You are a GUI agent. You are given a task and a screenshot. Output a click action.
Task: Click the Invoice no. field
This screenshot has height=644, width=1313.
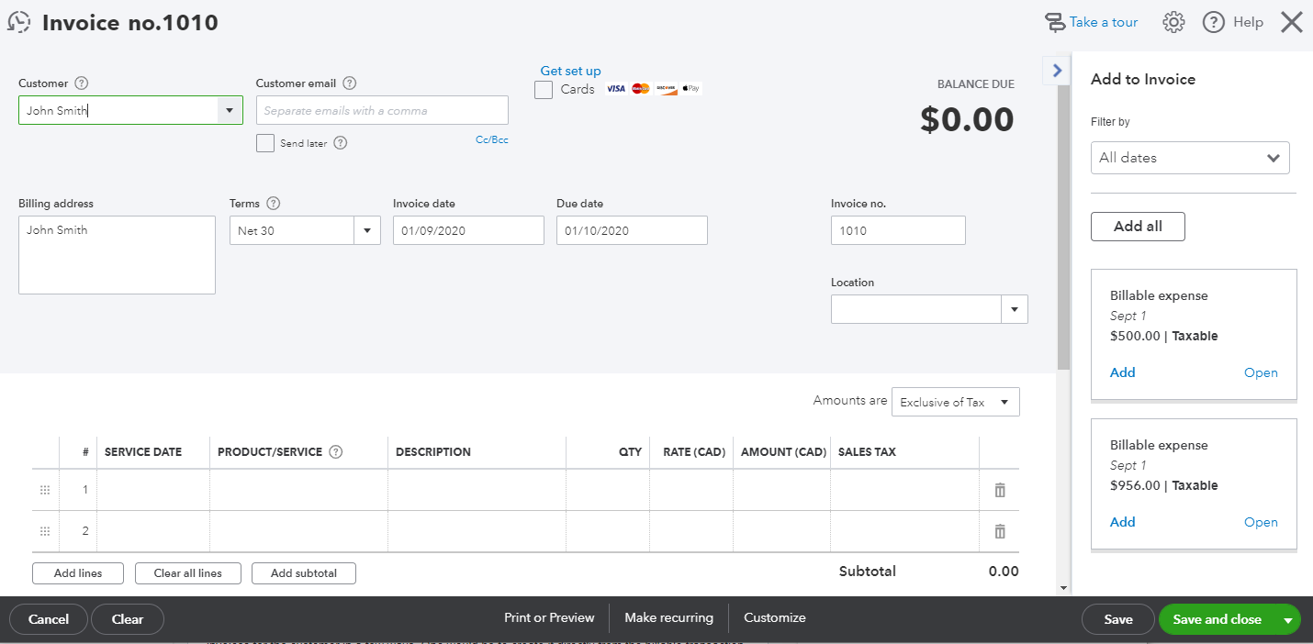[x=898, y=230]
